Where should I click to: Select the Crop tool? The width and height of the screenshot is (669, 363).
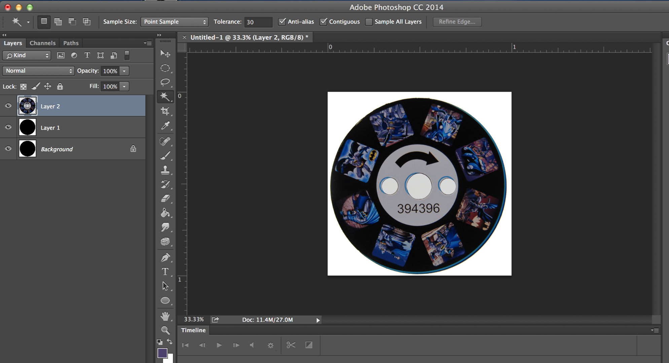coord(165,111)
